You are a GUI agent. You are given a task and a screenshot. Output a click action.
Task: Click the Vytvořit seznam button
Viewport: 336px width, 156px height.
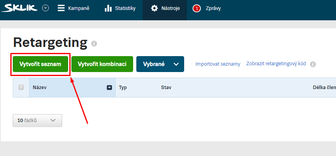[41, 64]
